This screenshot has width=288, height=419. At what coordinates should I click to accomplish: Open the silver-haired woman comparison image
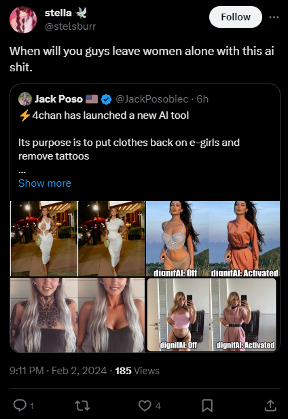pos(77,315)
